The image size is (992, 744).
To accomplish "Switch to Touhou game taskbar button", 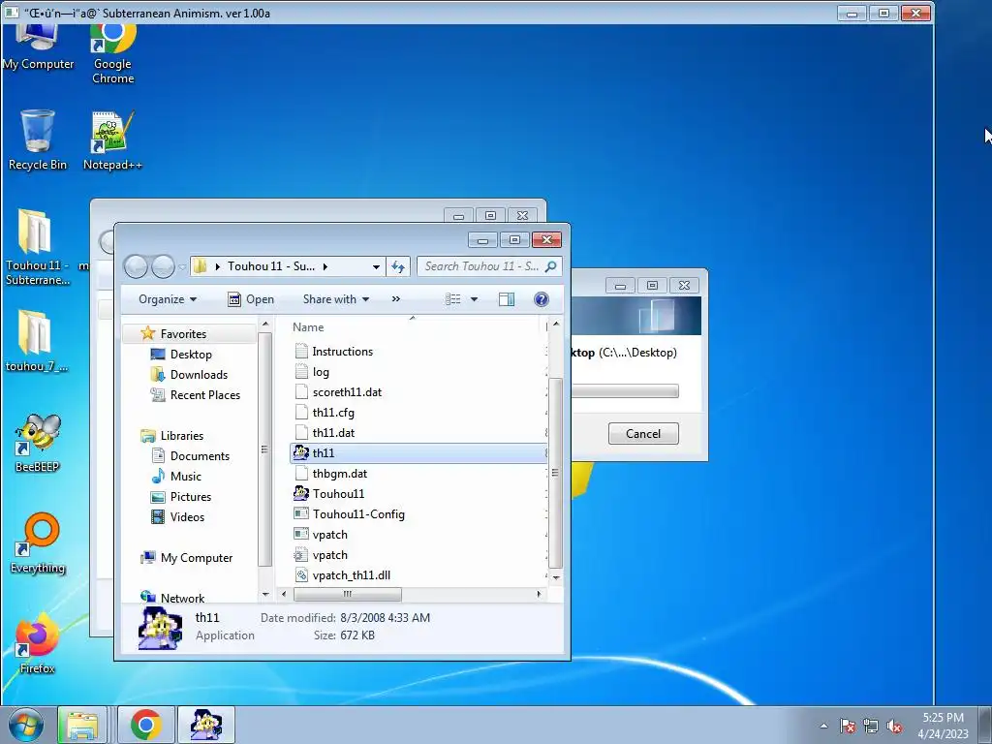I will pyautogui.click(x=206, y=725).
